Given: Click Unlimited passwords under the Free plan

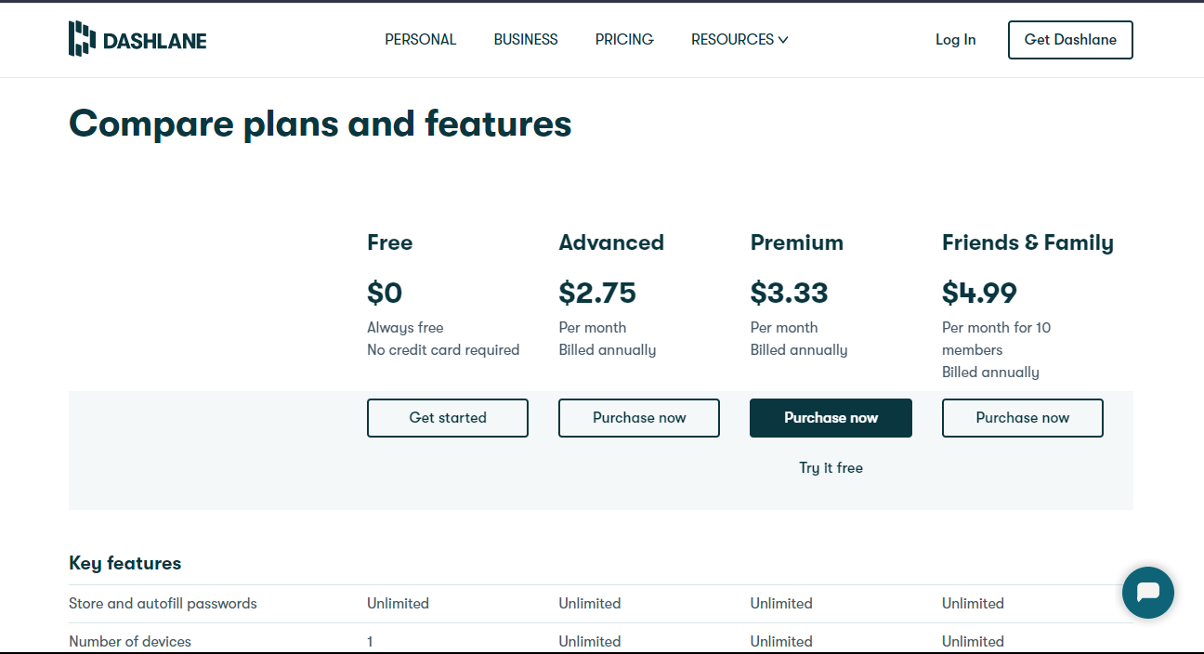Looking at the screenshot, I should click(x=398, y=604).
